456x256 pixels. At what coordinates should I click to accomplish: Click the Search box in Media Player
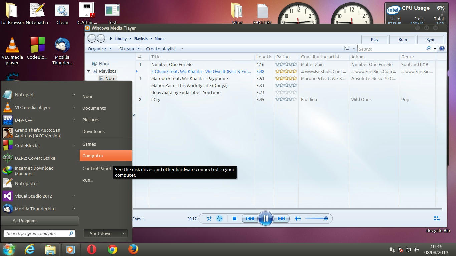pyautogui.click(x=392, y=49)
